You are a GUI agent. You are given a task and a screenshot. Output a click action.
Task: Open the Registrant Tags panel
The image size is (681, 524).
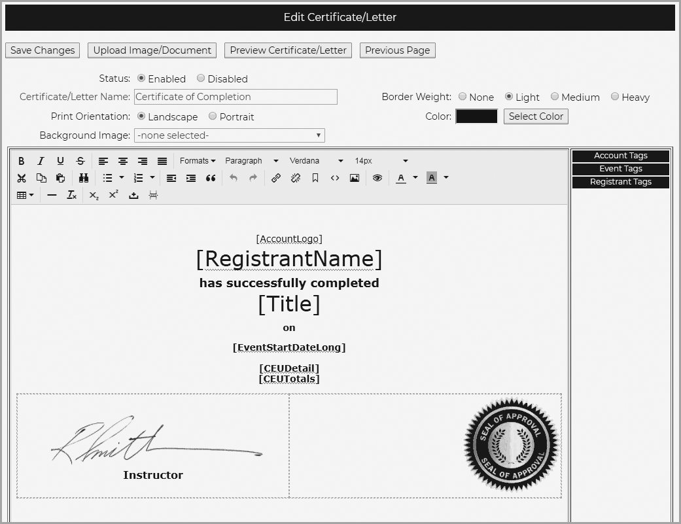[620, 182]
